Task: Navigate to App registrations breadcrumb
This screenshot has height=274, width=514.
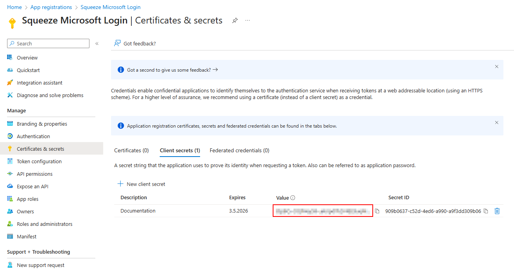Action: (51, 7)
